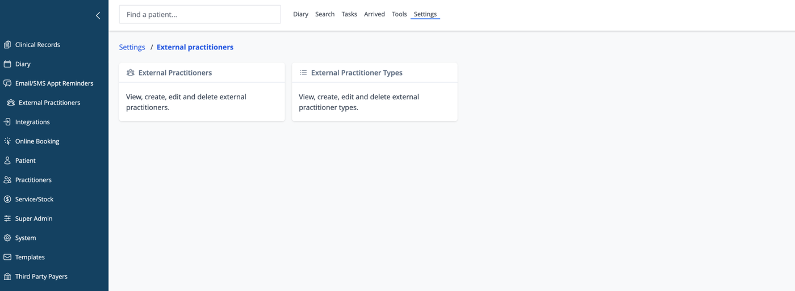This screenshot has height=291, width=795.
Task: Open Third Party Payers bank icon
Action: click(7, 276)
